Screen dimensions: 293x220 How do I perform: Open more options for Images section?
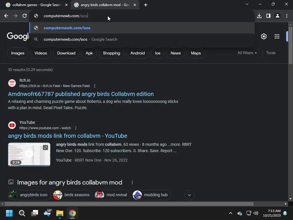click(132, 182)
